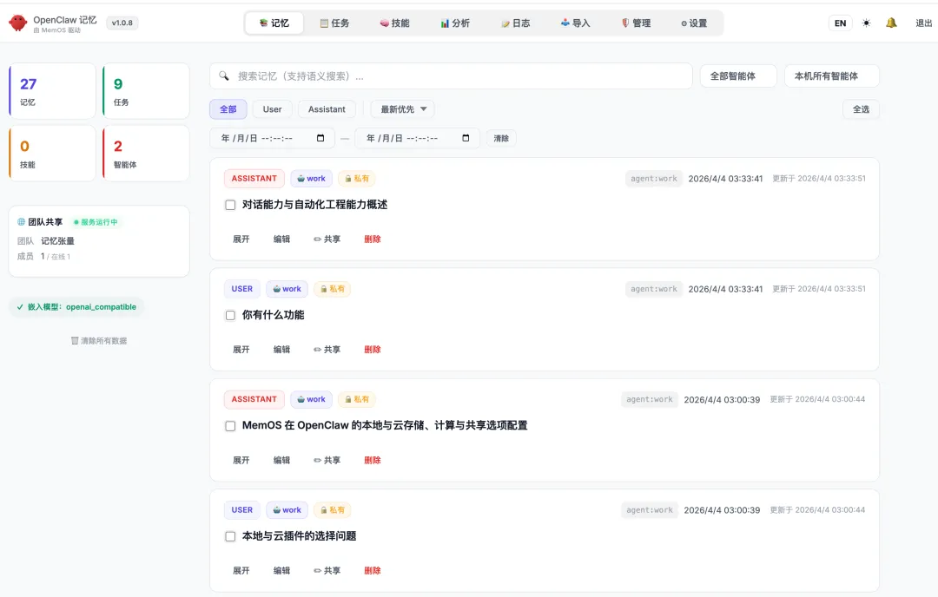Click the end date 年/月/日 field
The image size is (938, 597).
tap(418, 138)
